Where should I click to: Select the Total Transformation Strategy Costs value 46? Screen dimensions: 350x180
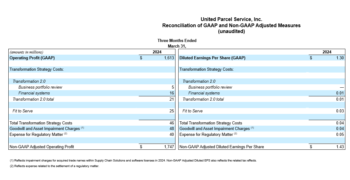(172, 123)
